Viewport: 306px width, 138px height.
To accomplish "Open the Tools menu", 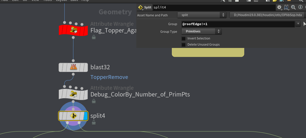I will pyautogui.click(x=47, y=1).
